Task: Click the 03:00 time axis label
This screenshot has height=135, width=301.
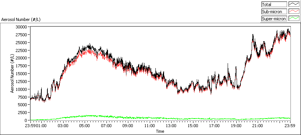Action: [x=63, y=126]
